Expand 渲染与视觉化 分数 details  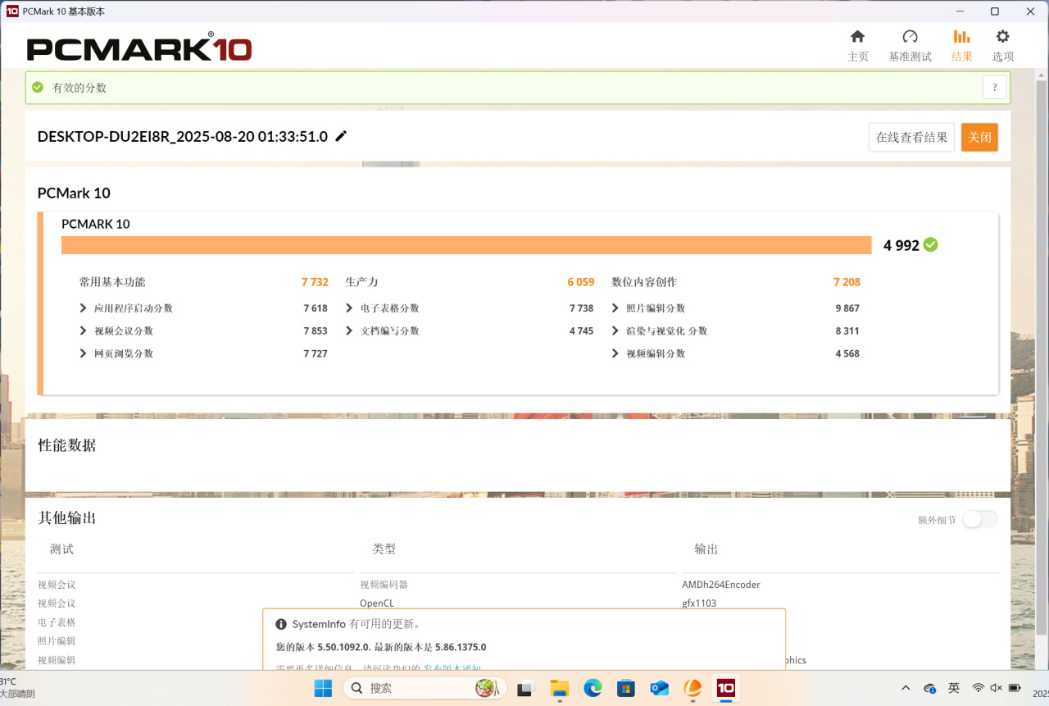[616, 331]
